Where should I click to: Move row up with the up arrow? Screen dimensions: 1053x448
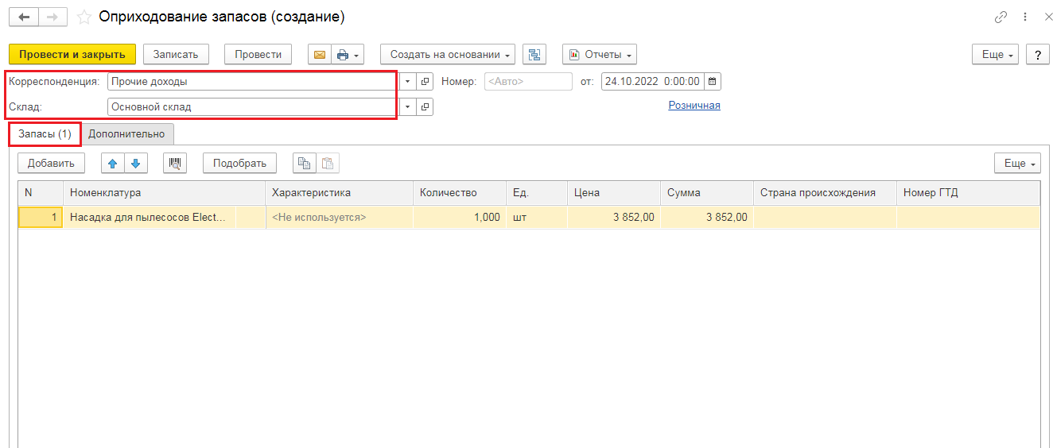112,163
